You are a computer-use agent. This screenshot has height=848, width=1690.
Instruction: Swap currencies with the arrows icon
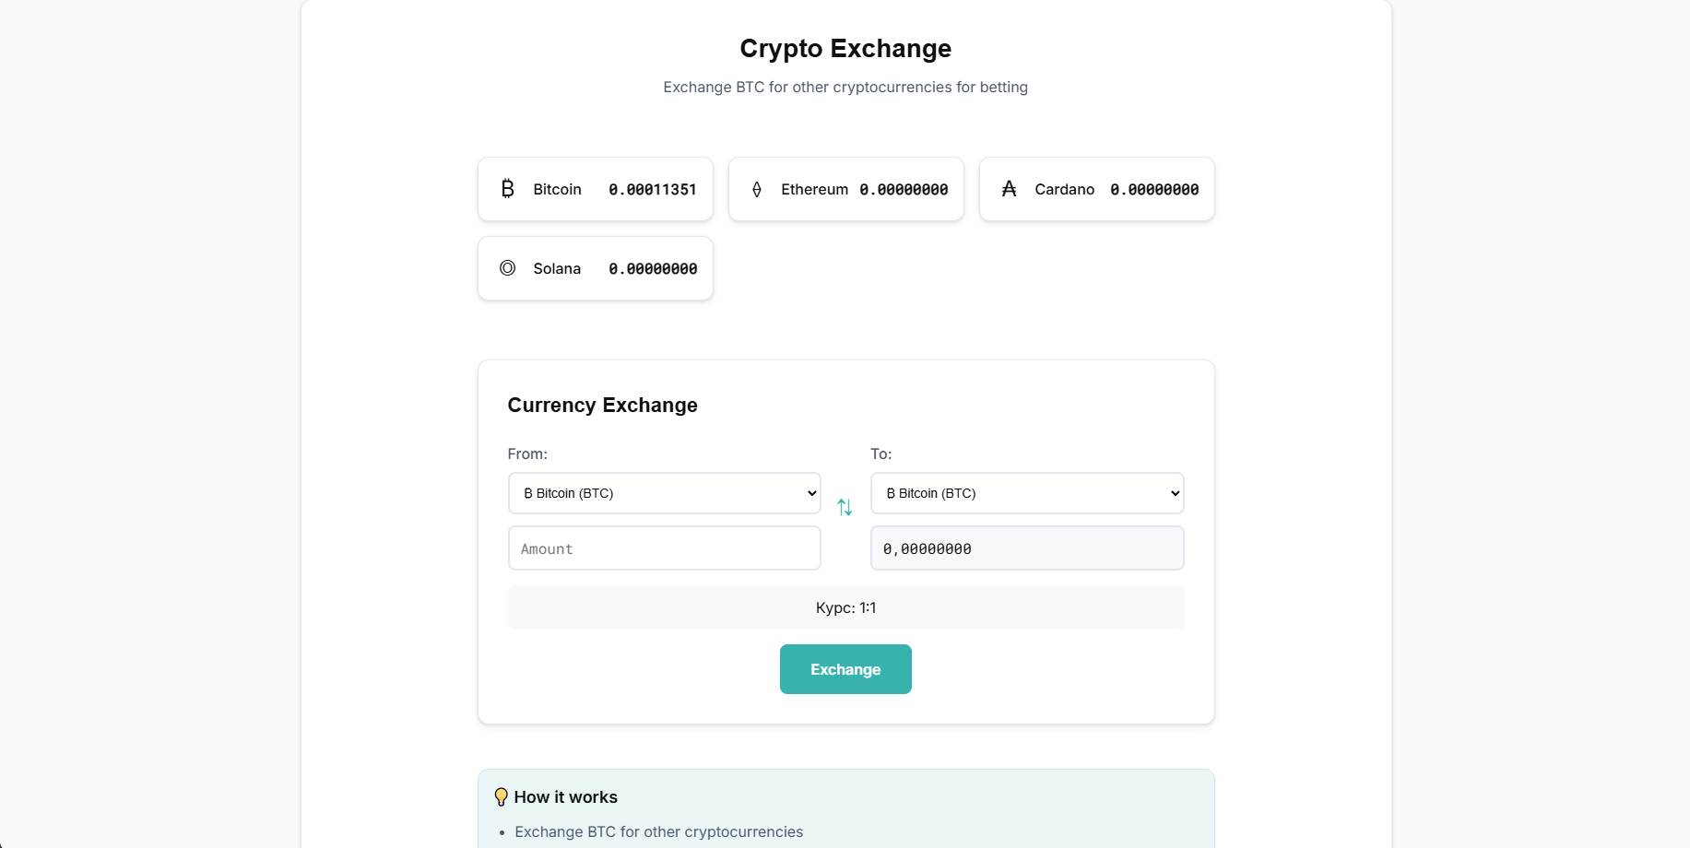[845, 507]
